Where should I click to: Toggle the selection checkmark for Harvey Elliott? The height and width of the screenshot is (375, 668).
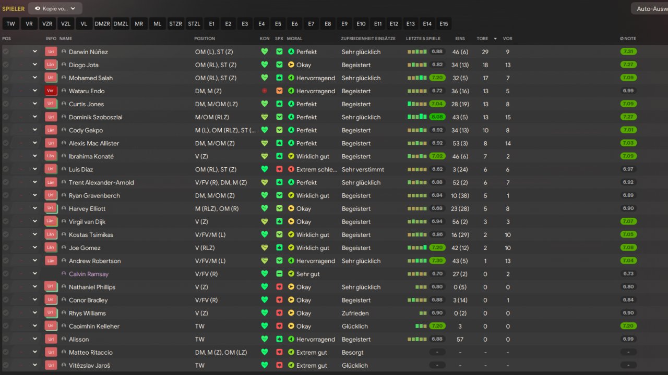tap(6, 208)
